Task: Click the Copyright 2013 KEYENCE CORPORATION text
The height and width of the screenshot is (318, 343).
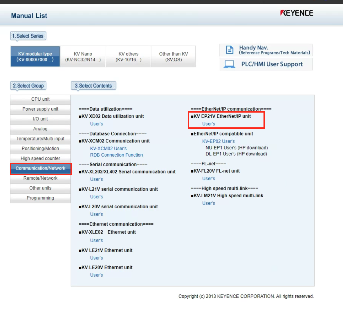Action: [x=246, y=296]
